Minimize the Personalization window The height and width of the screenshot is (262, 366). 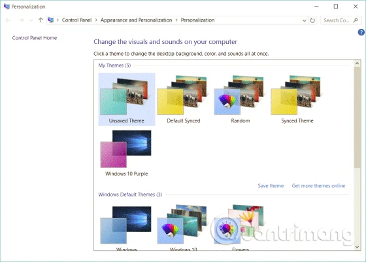tap(316, 7)
